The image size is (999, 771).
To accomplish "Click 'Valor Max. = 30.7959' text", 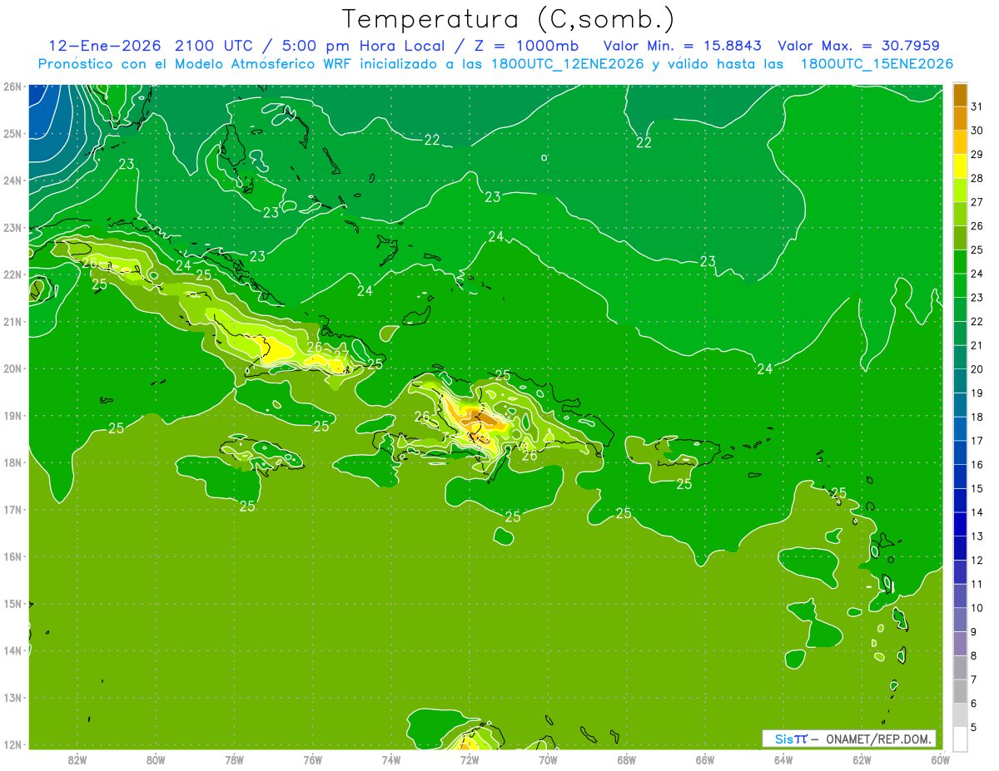I will coord(860,46).
